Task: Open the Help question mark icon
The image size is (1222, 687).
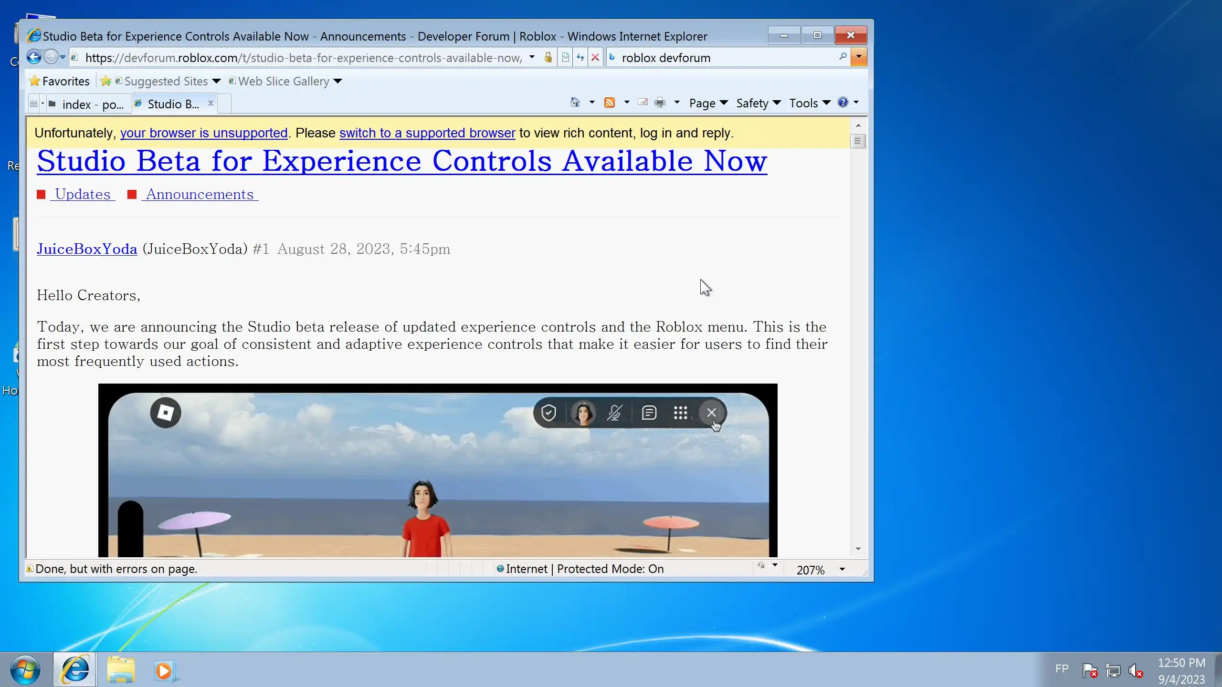Action: (843, 103)
